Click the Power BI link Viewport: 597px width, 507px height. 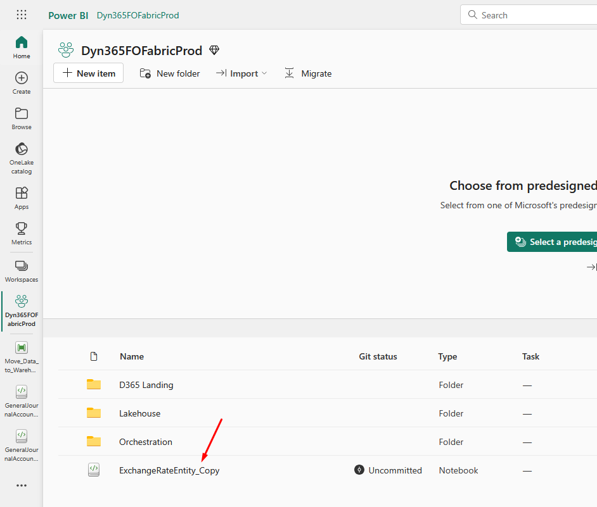68,16
